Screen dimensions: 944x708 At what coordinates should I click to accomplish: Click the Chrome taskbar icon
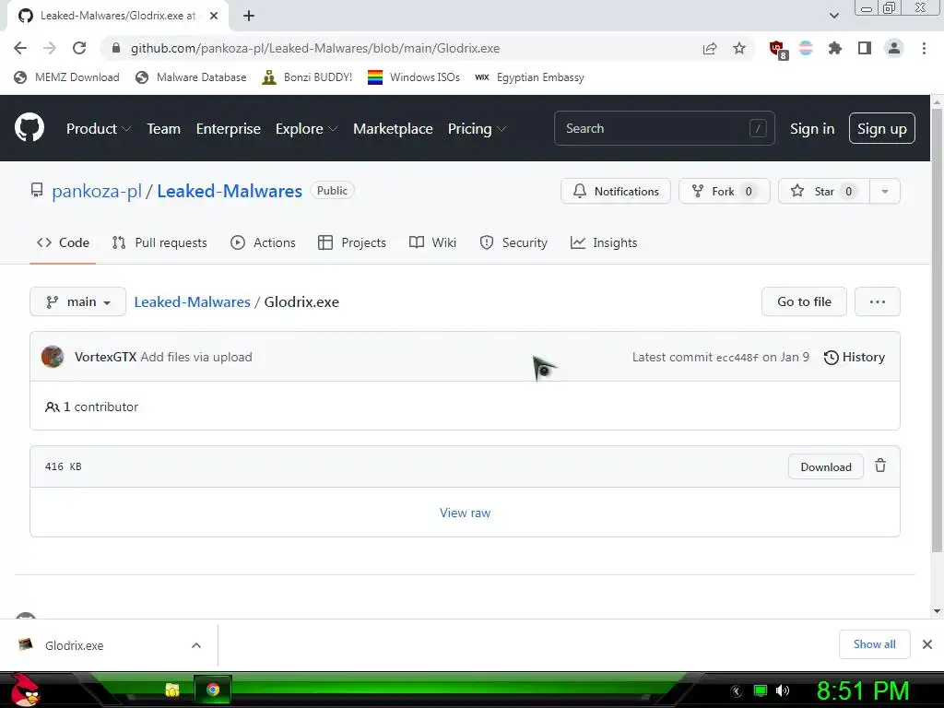tap(213, 690)
